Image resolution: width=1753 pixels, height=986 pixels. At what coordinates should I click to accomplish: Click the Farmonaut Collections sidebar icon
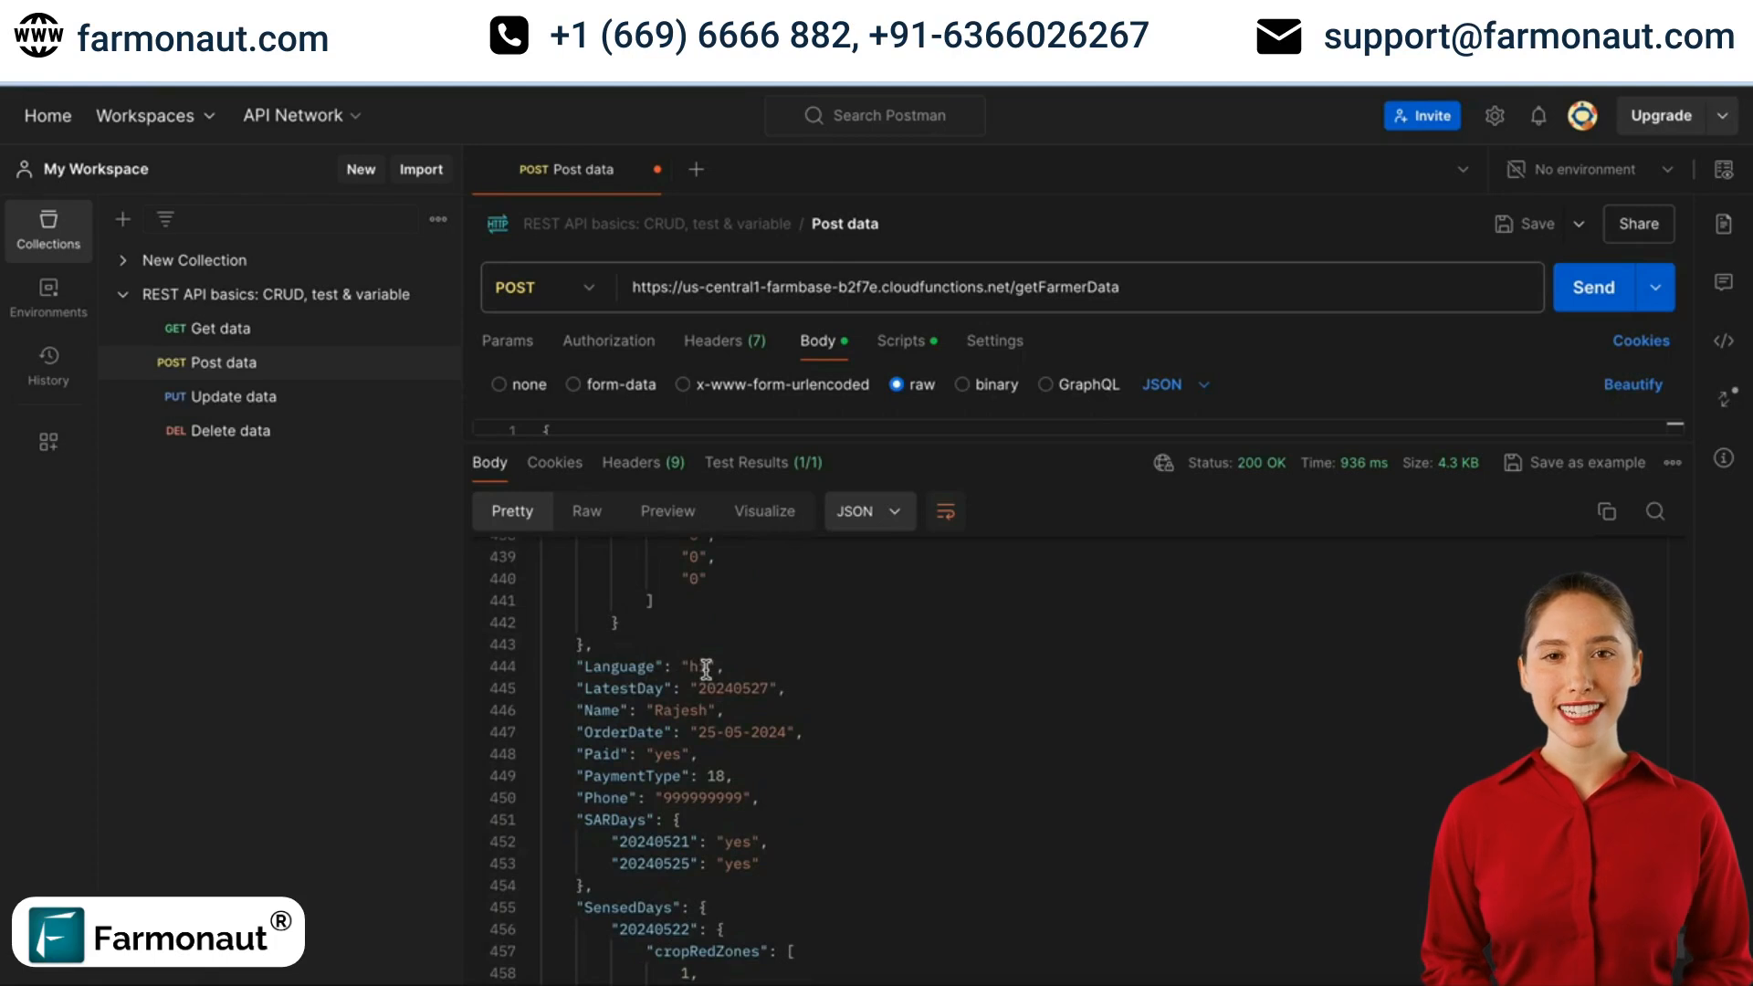[48, 229]
